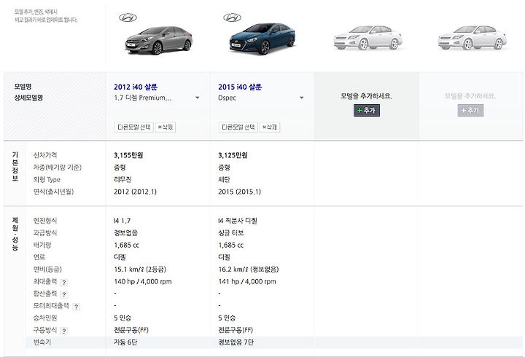Remove 2012 i40 with ×삭제
The height and width of the screenshot is (357, 525).
pyautogui.click(x=166, y=127)
